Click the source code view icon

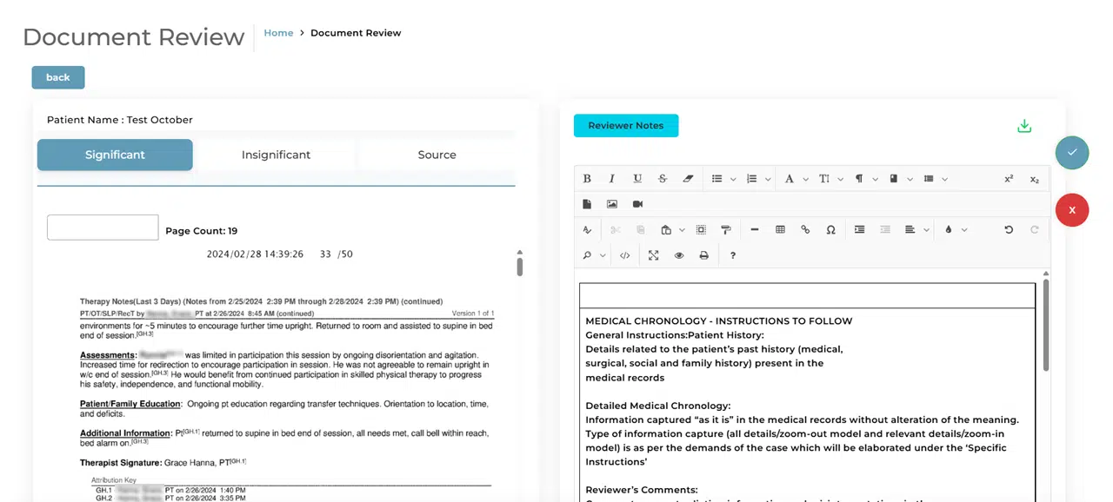[624, 255]
